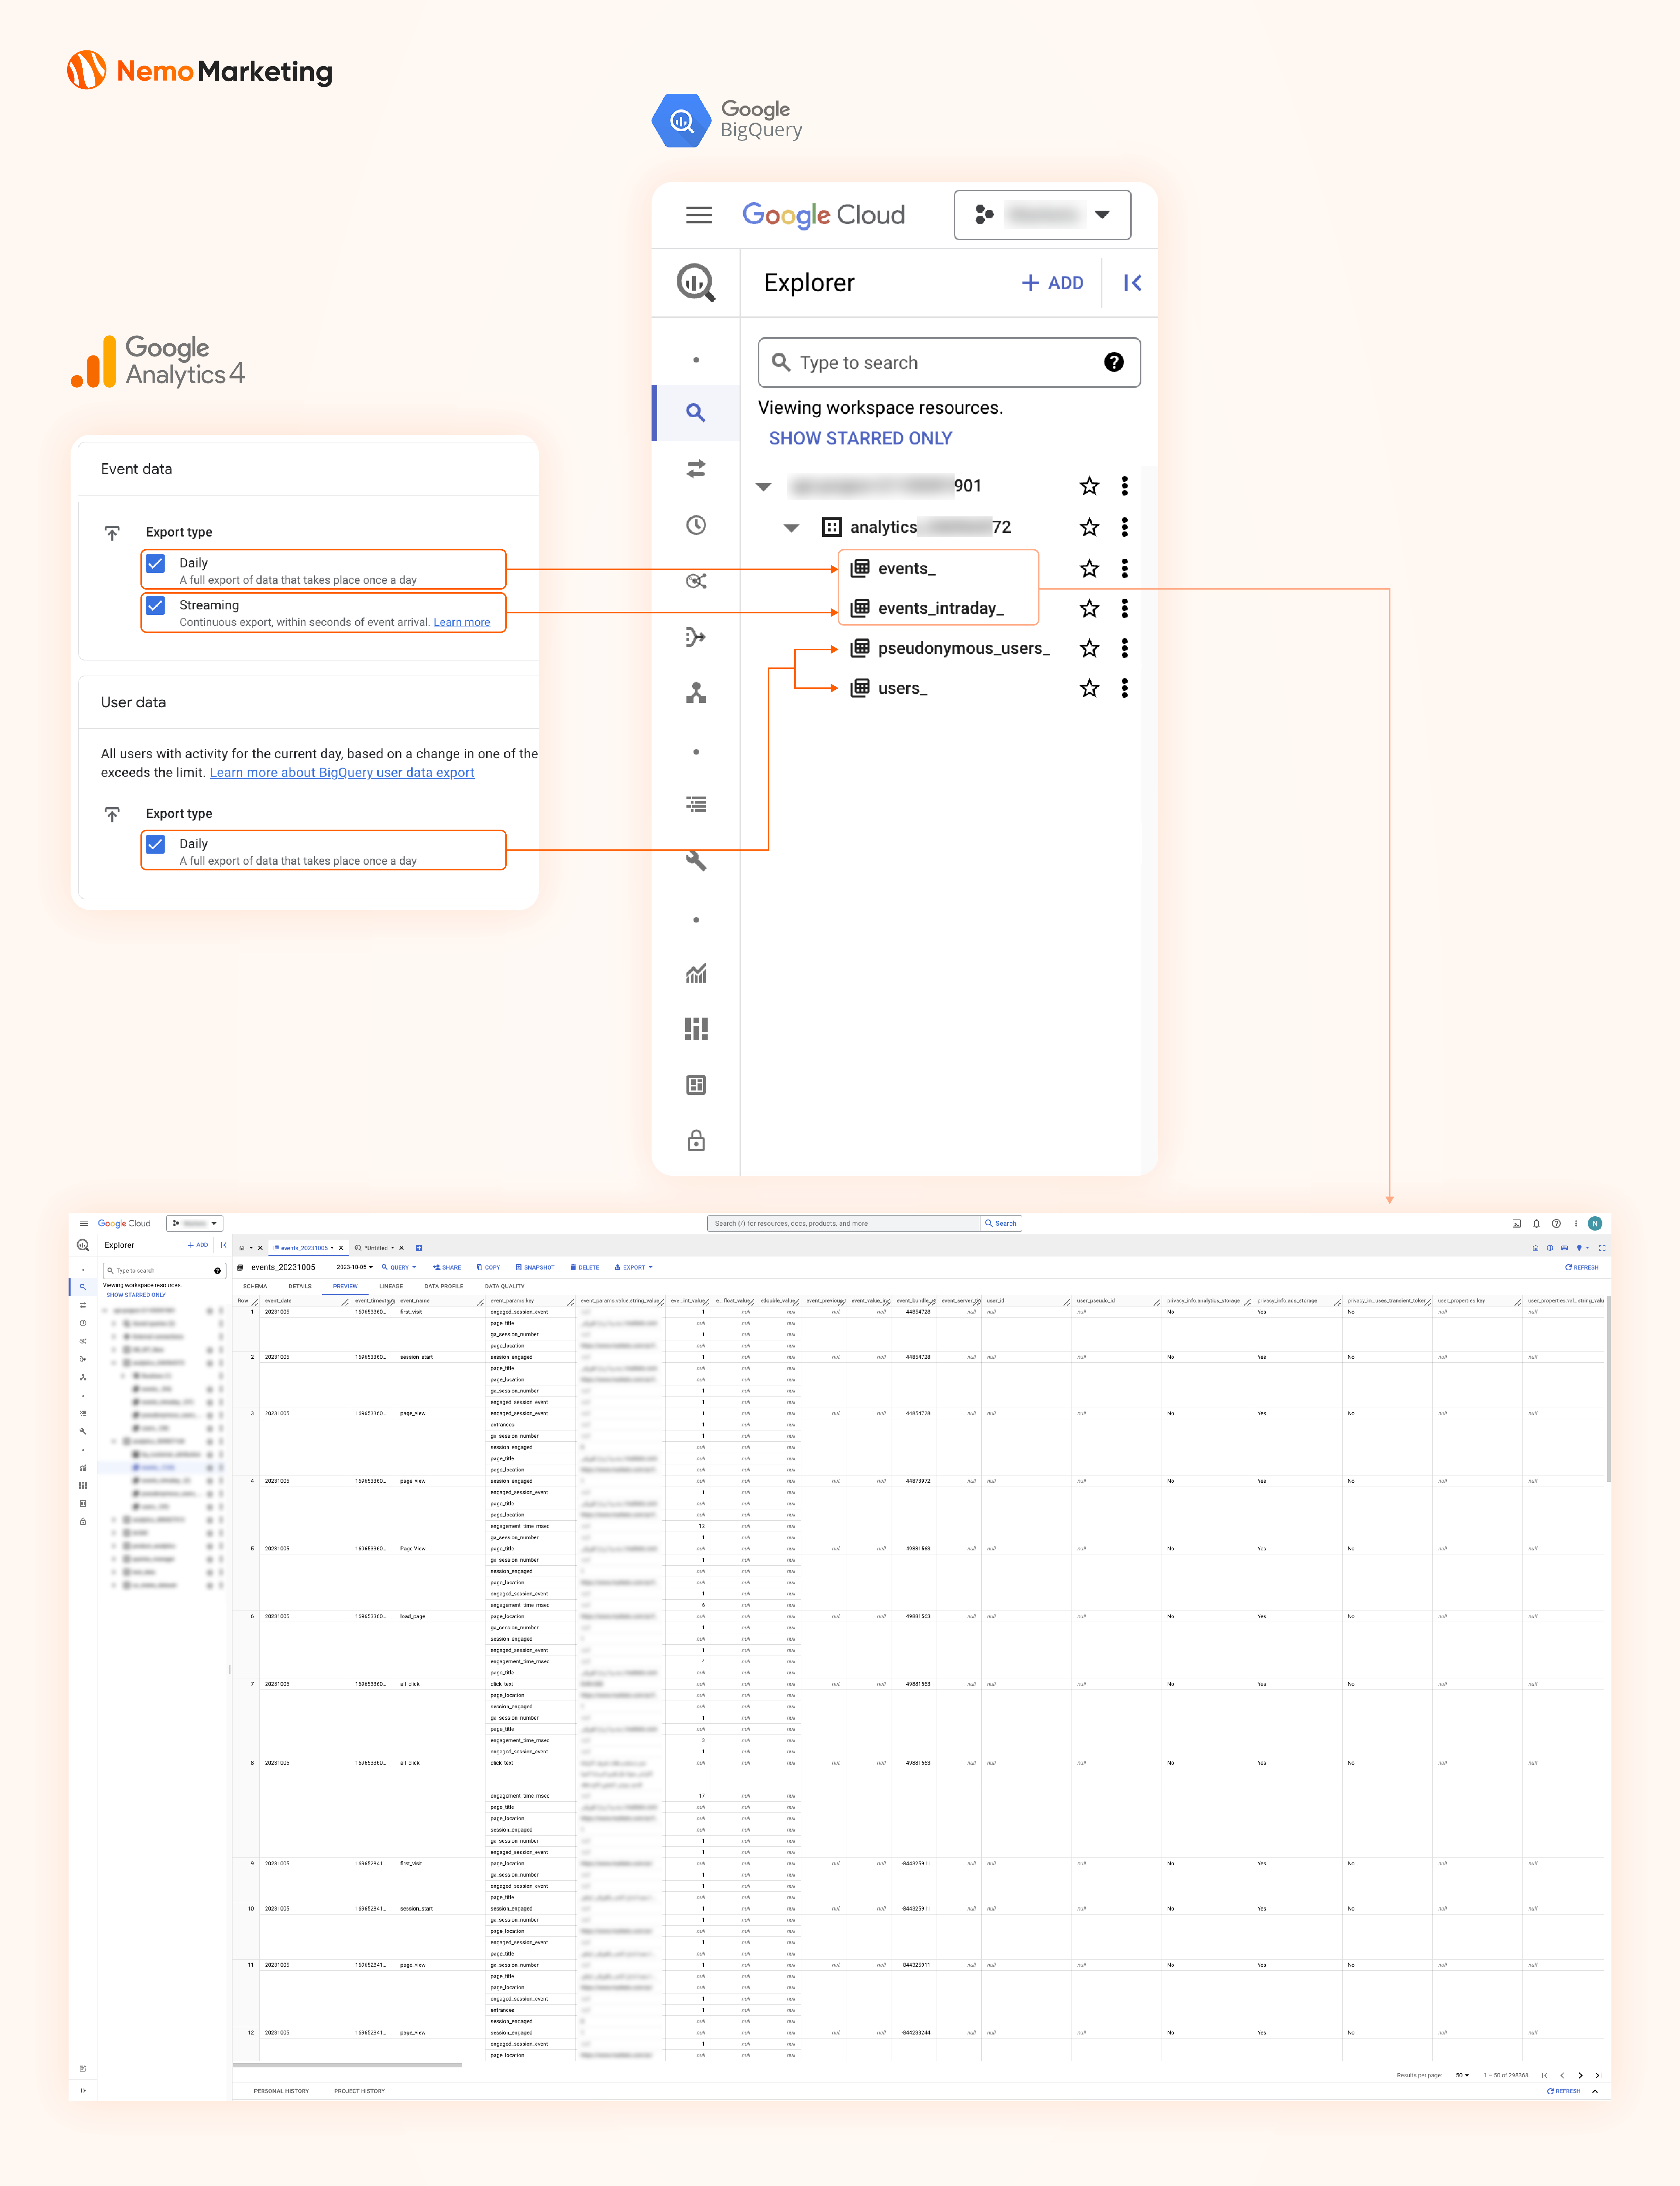
Task: Open the Google Cloud hamburger menu in large Explorer panel
Action: click(x=699, y=215)
